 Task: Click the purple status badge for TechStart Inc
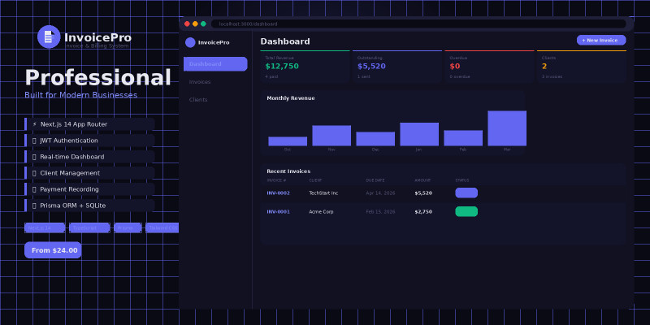(x=466, y=193)
